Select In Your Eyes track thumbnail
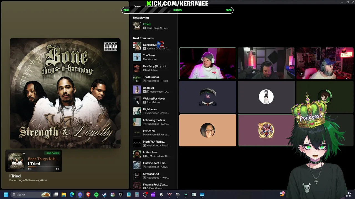355x199 pixels. (137, 154)
